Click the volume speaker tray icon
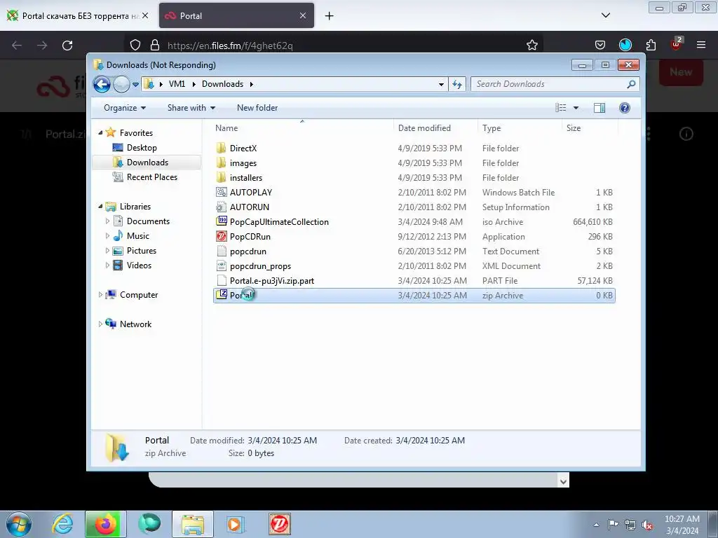 pyautogui.click(x=647, y=525)
